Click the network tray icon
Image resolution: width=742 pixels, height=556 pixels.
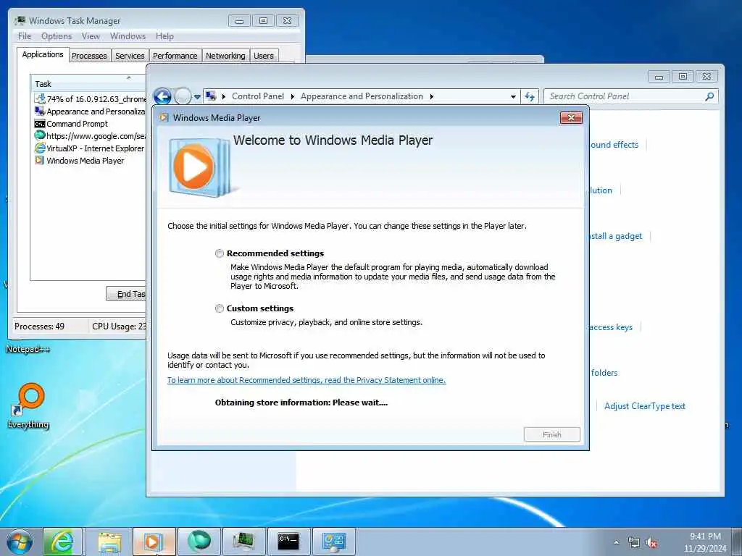pos(633,543)
